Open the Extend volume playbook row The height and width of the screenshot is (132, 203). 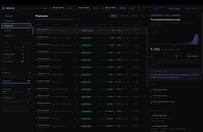tap(90, 82)
